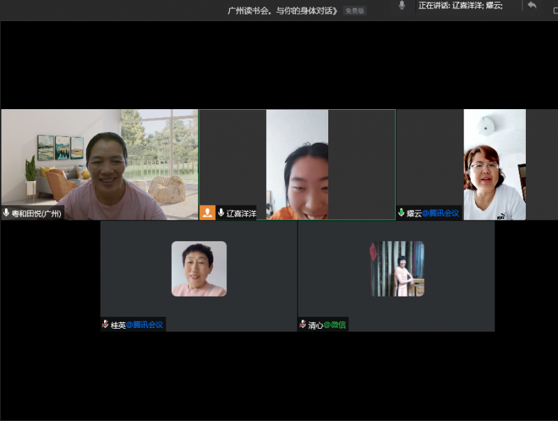
Task: Click 桂英's profile avatar picture
Action: pos(199,269)
